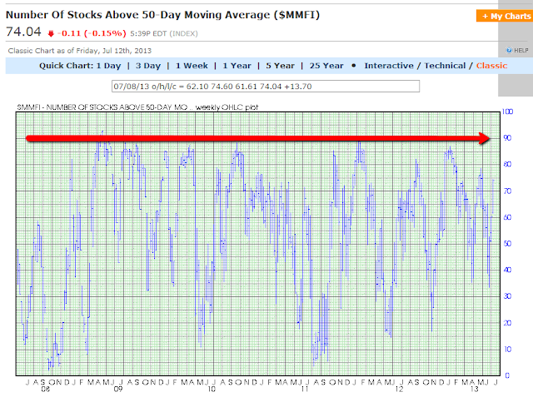Image resolution: width=533 pixels, height=402 pixels.
Task: Click the o/h/l/c data readout field
Action: [266, 87]
